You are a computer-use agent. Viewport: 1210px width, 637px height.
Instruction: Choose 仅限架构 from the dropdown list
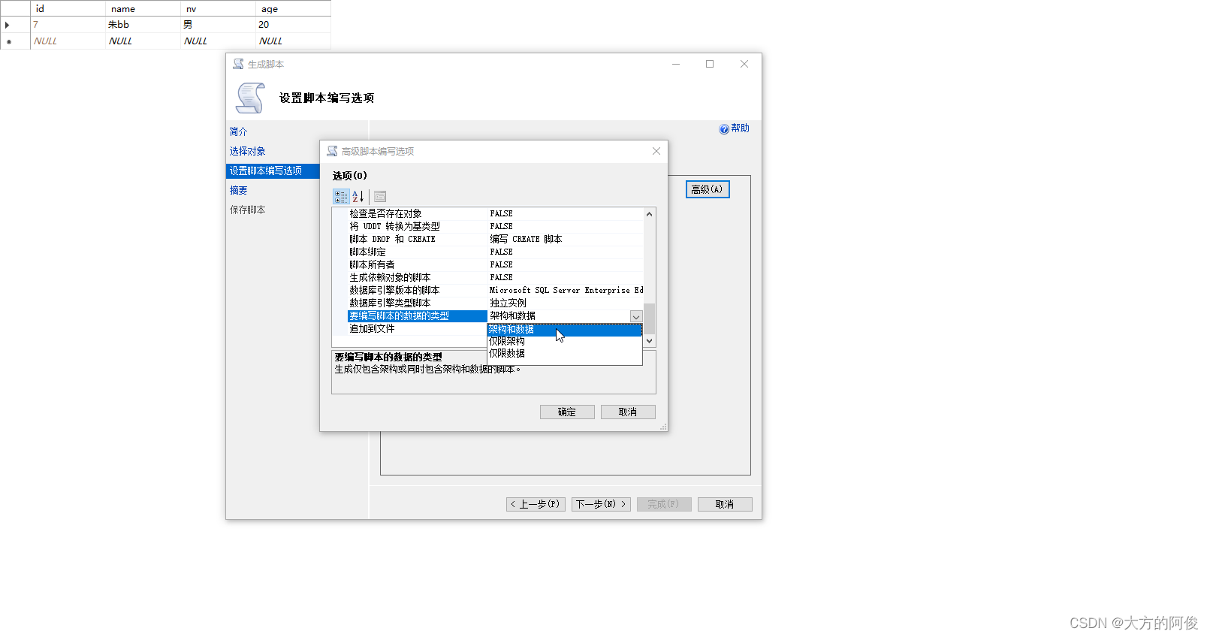tap(507, 341)
